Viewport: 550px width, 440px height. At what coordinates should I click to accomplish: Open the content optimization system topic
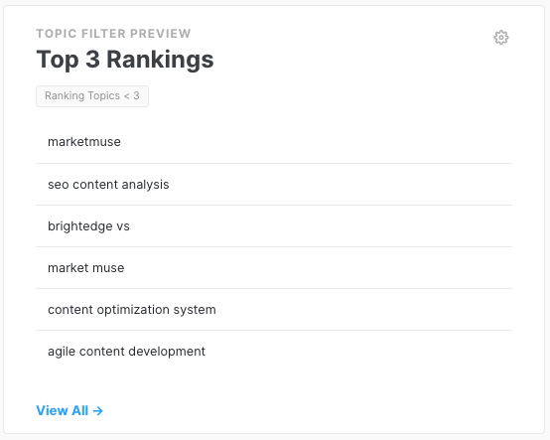pos(274,310)
